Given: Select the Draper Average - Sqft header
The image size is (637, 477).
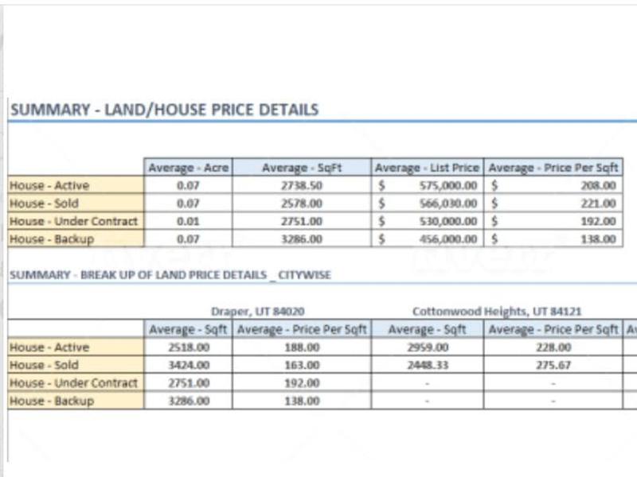Looking at the screenshot, I should click(189, 329).
